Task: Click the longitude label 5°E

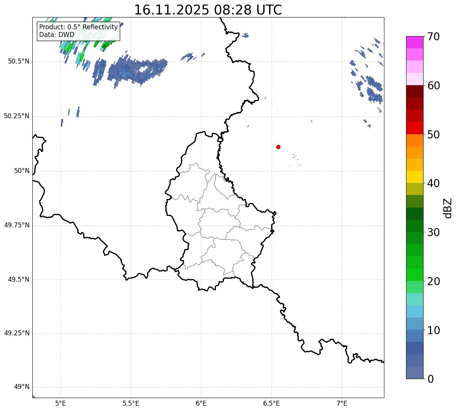Action: click(60, 403)
